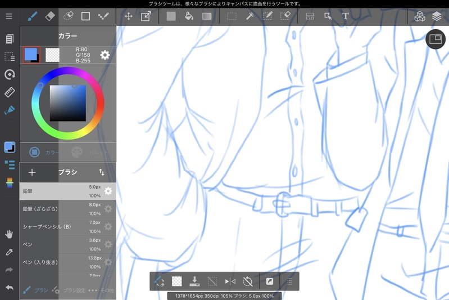449x300 pixels.
Task: Select the Selection Pen tool
Action: [267, 16]
